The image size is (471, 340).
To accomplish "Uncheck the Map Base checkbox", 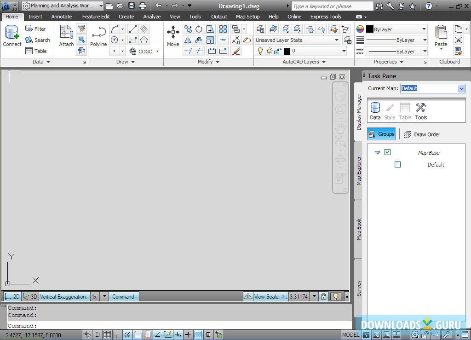I will [388, 152].
